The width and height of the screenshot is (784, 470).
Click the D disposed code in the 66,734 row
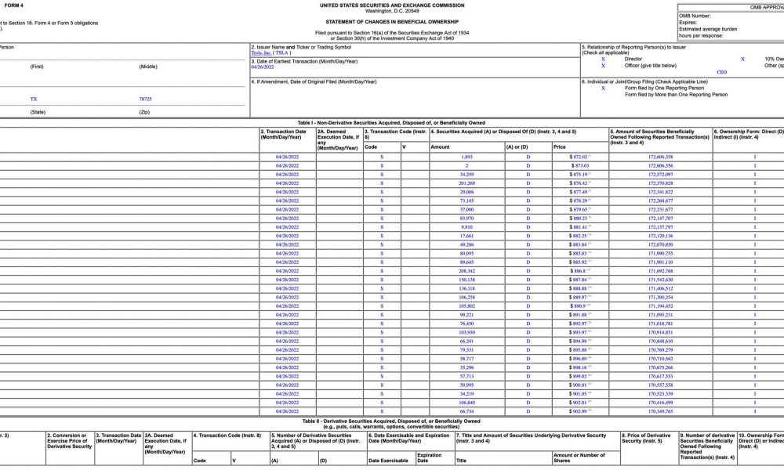(528, 411)
